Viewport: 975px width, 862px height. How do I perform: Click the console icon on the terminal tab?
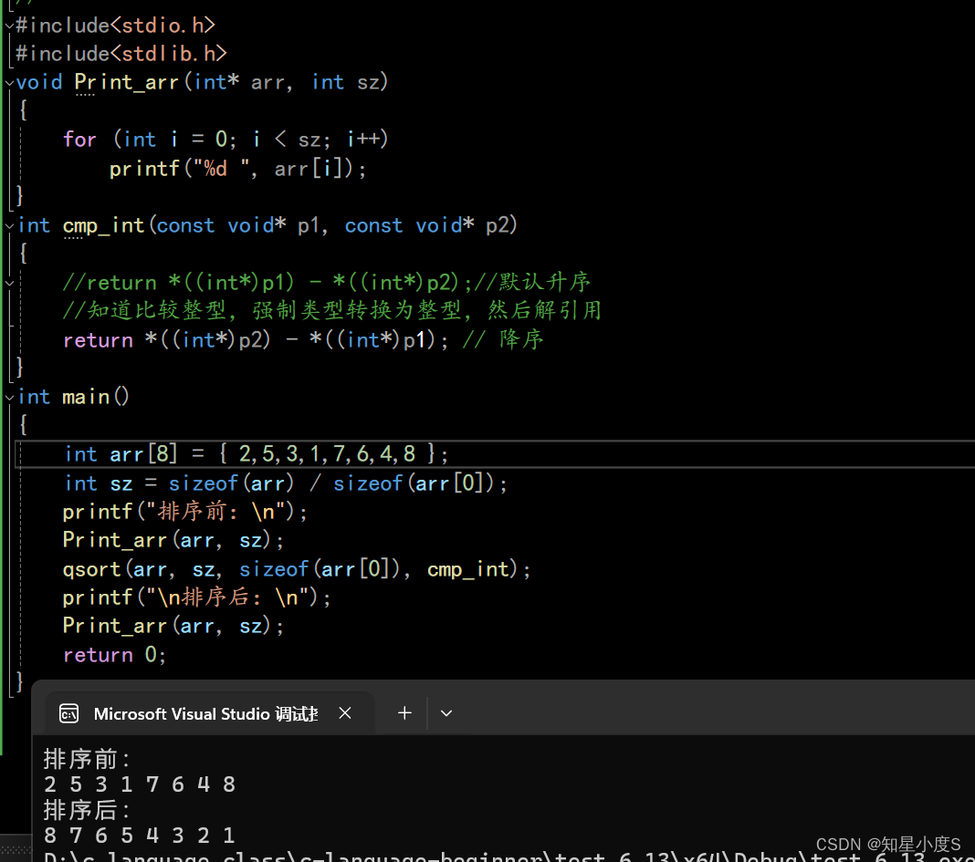pyautogui.click(x=69, y=713)
